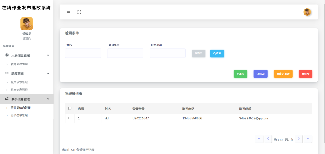Open 管理员信息管理 in the sidebar
325x154 pixels.
point(21,108)
